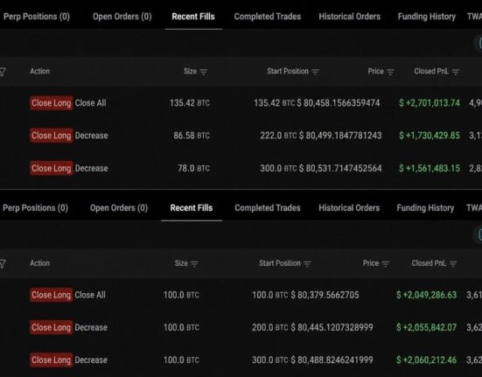Screen dimensions: 482x377
Task: Click Close Long badge on 86.58 BTC row
Action: 52,136
